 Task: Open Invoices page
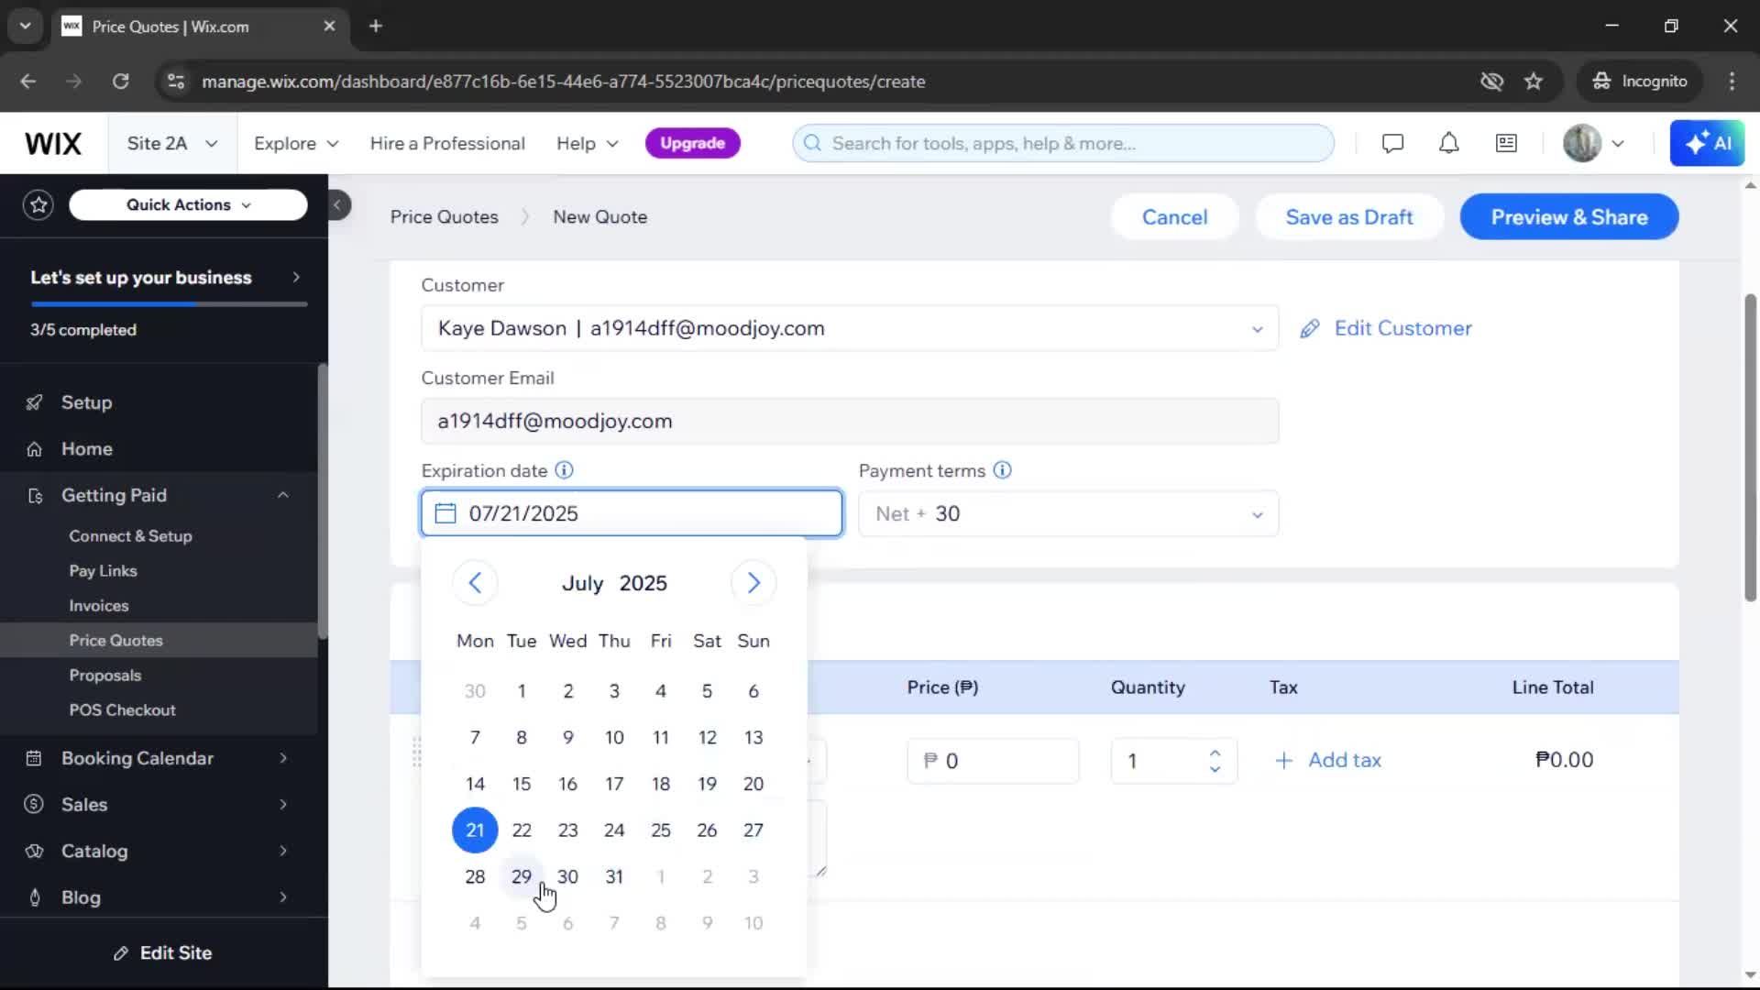[x=99, y=606]
